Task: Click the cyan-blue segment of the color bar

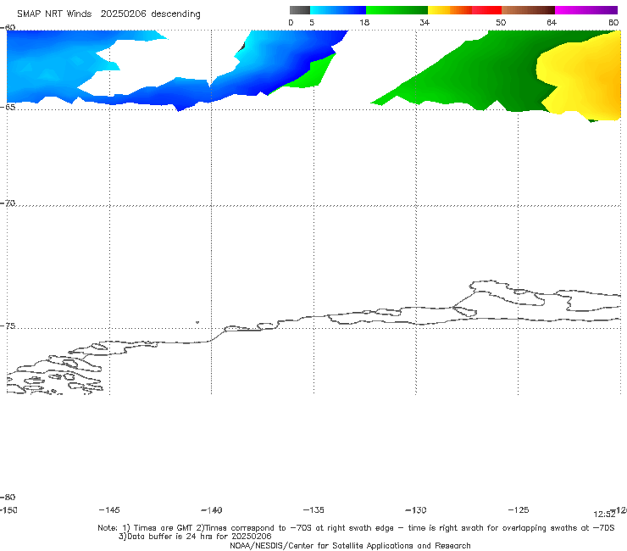Action: point(338,10)
